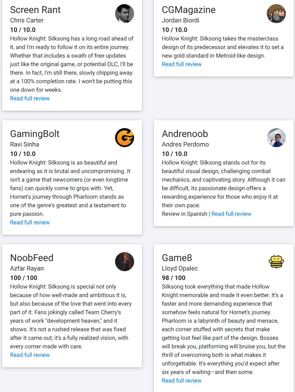
Task: Open Andrenoob's Read full review link
Action: (x=231, y=214)
